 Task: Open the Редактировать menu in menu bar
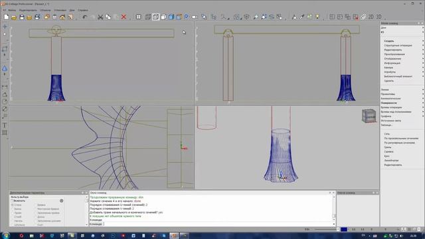28,11
